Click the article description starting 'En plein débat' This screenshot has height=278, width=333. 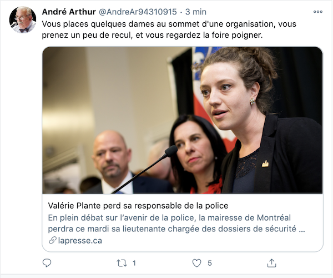(x=176, y=224)
